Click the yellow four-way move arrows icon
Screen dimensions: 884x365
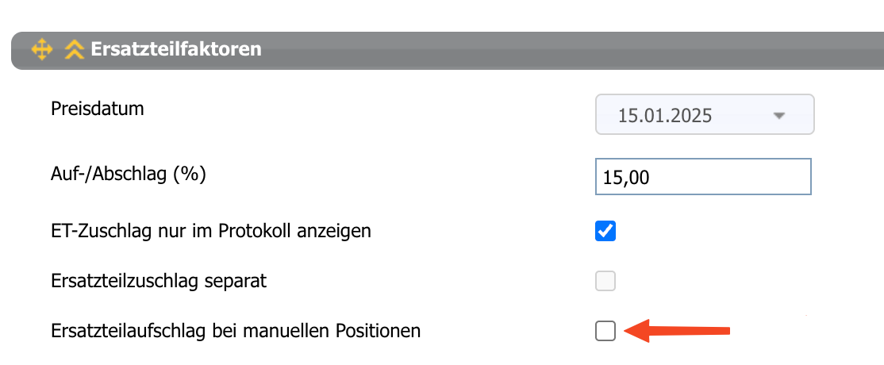(x=41, y=50)
